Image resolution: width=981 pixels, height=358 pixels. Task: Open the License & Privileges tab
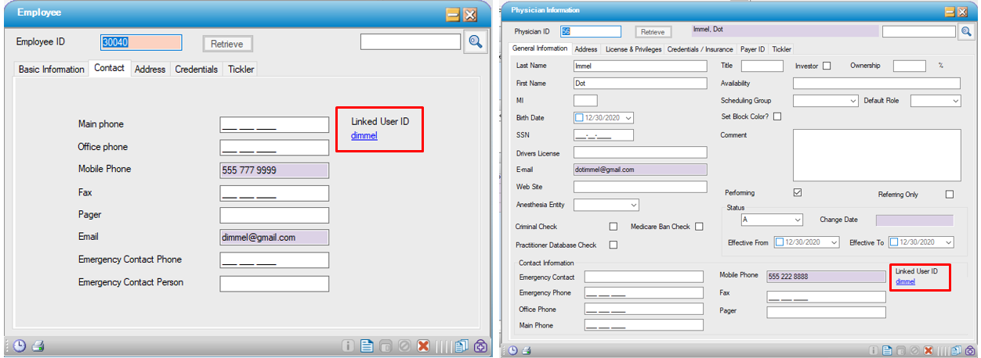(x=632, y=49)
